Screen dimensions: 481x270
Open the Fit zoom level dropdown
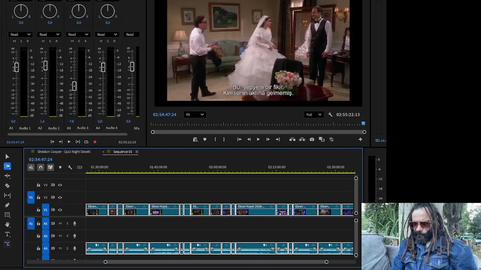coord(195,115)
